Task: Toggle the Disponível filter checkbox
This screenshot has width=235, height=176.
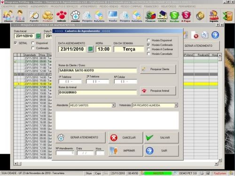Action: [x=33, y=43]
